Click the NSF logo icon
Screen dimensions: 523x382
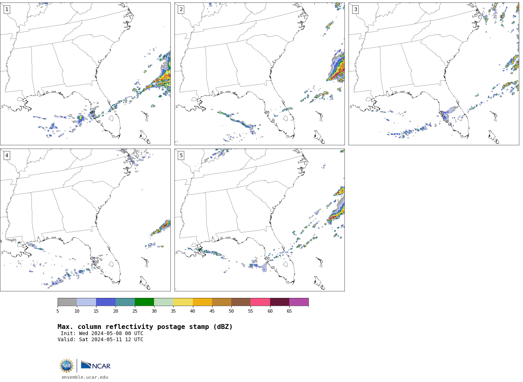click(67, 366)
